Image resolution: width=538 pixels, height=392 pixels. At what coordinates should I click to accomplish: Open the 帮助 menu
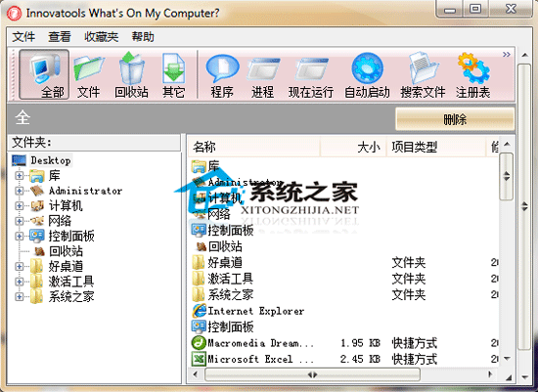[143, 36]
